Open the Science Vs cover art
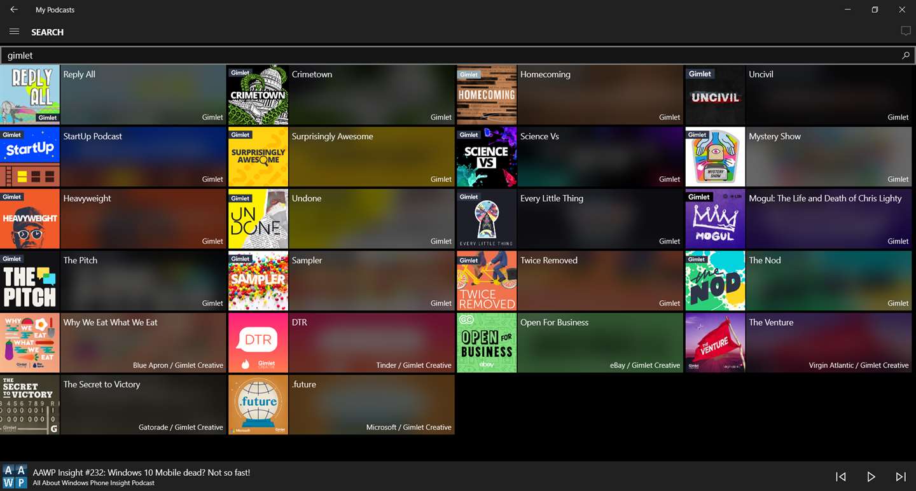 [x=487, y=156]
